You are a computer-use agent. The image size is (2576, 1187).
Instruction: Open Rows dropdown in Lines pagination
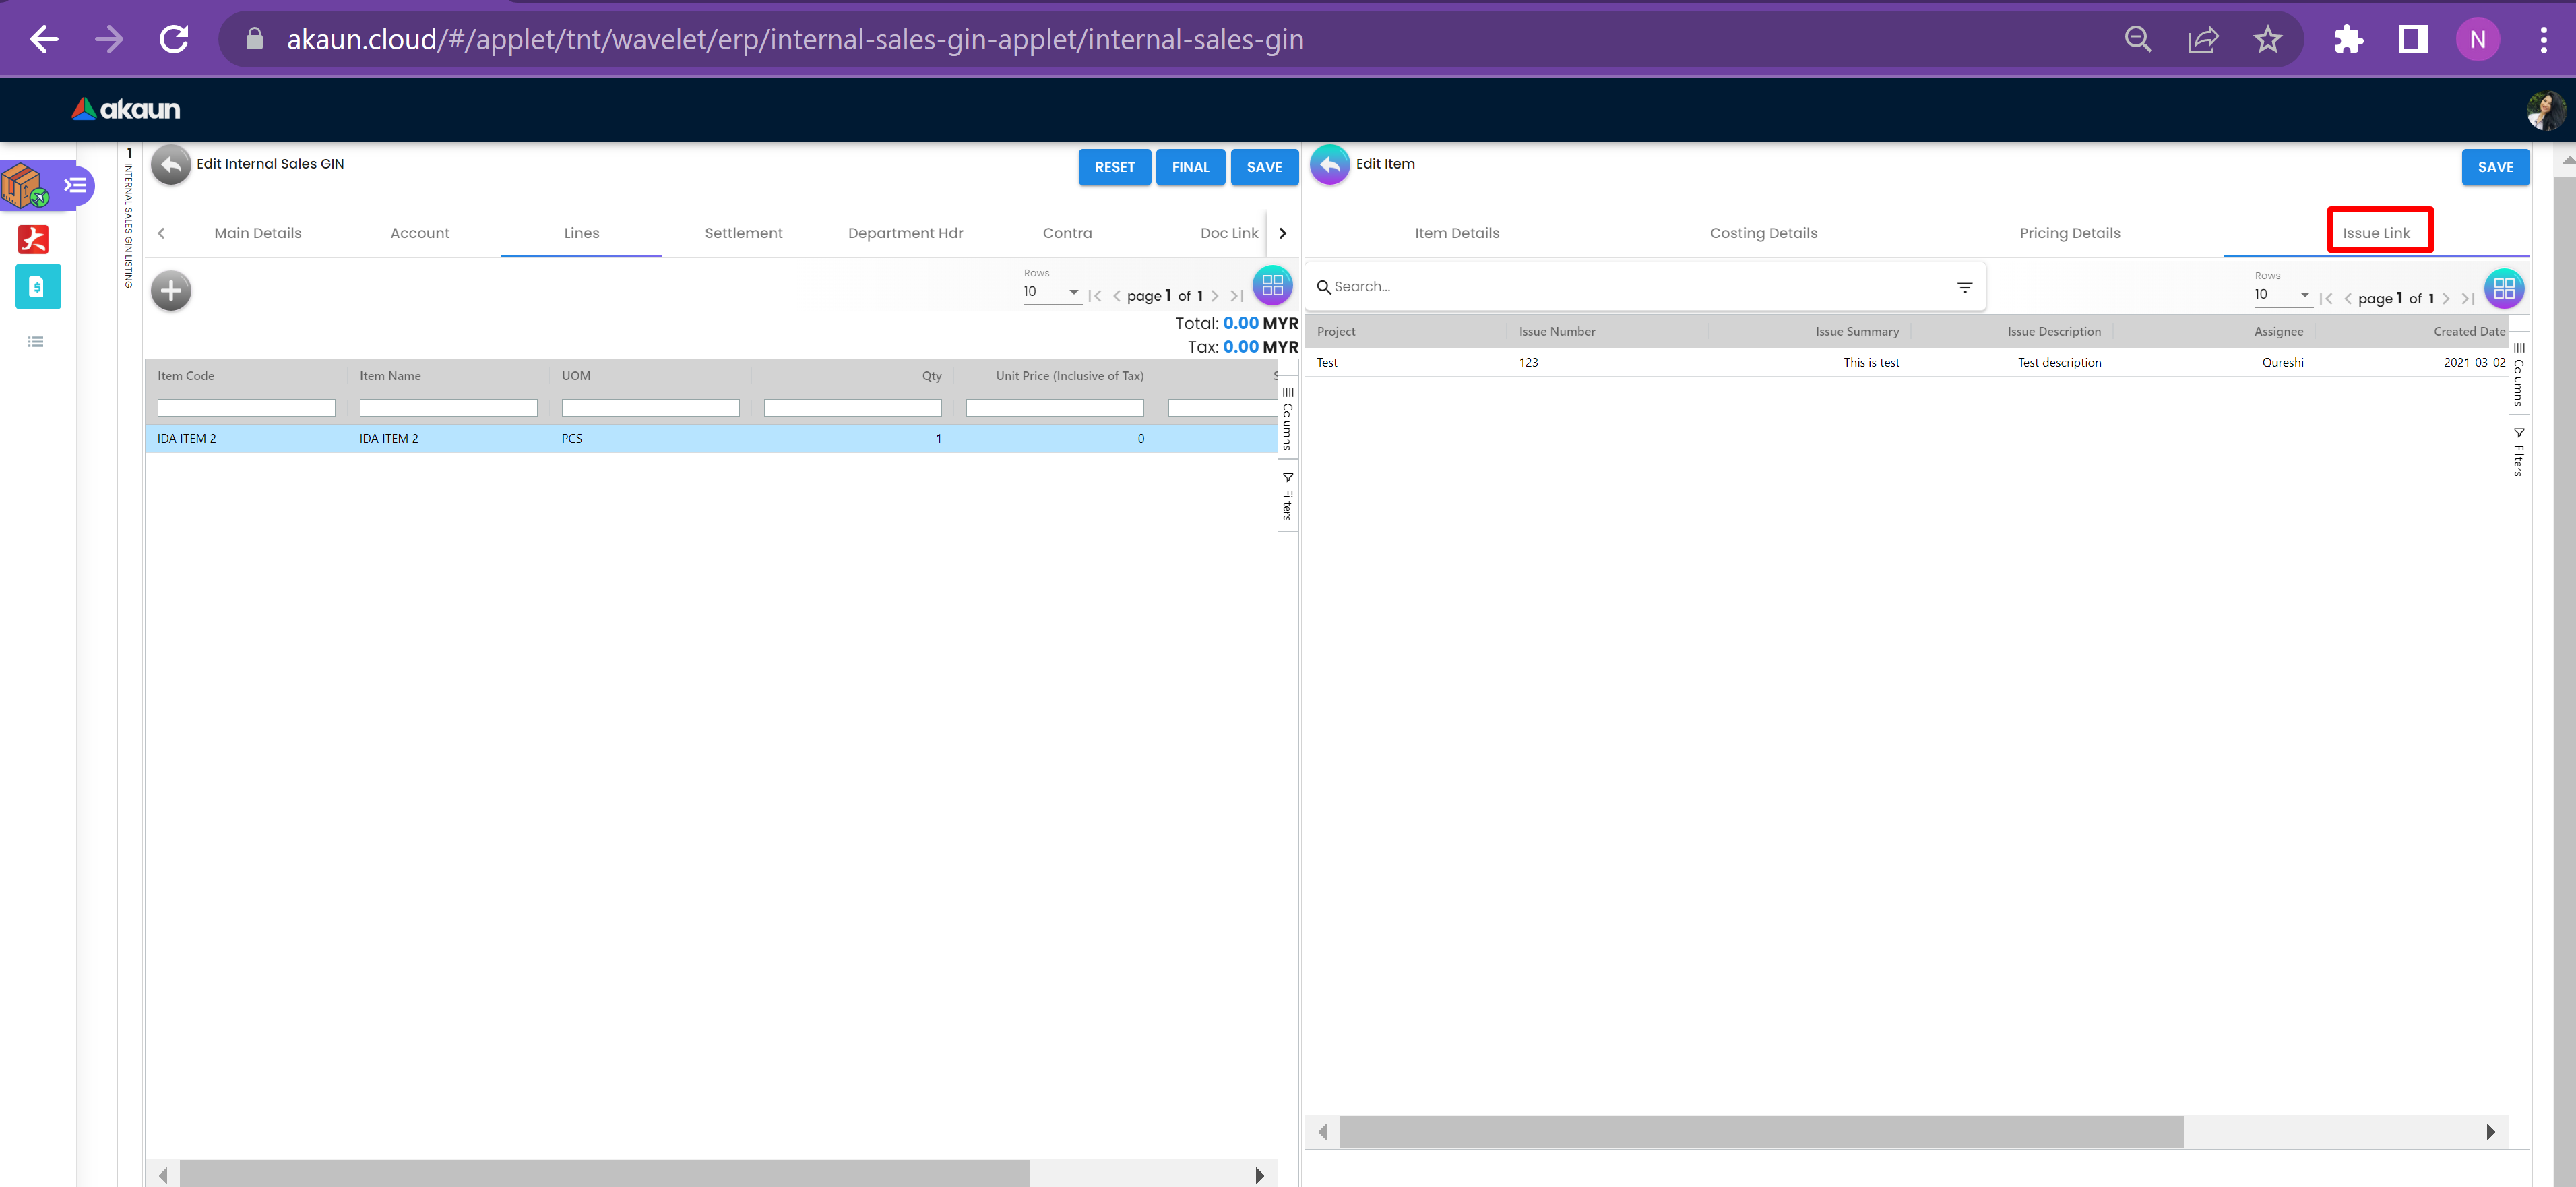pos(1051,292)
